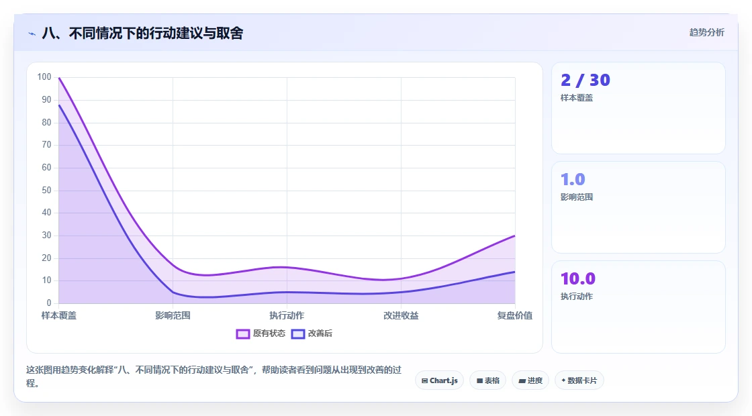Click the 0 y-axis tick label

(49, 303)
